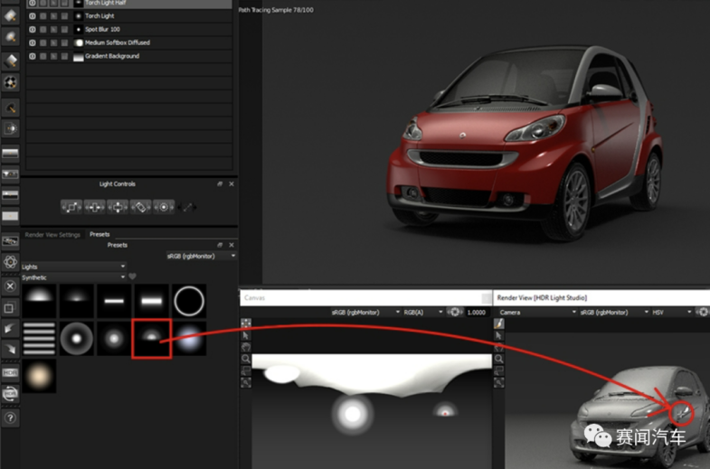The width and height of the screenshot is (710, 469).
Task: Choose the horizontal stripes light preset
Action: [x=39, y=339]
